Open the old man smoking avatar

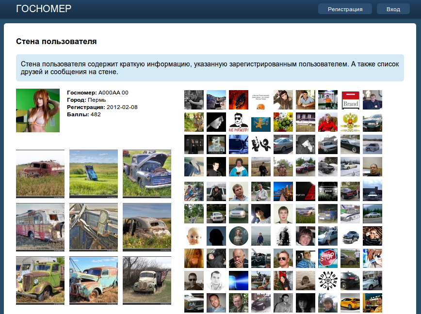pyautogui.click(x=239, y=258)
